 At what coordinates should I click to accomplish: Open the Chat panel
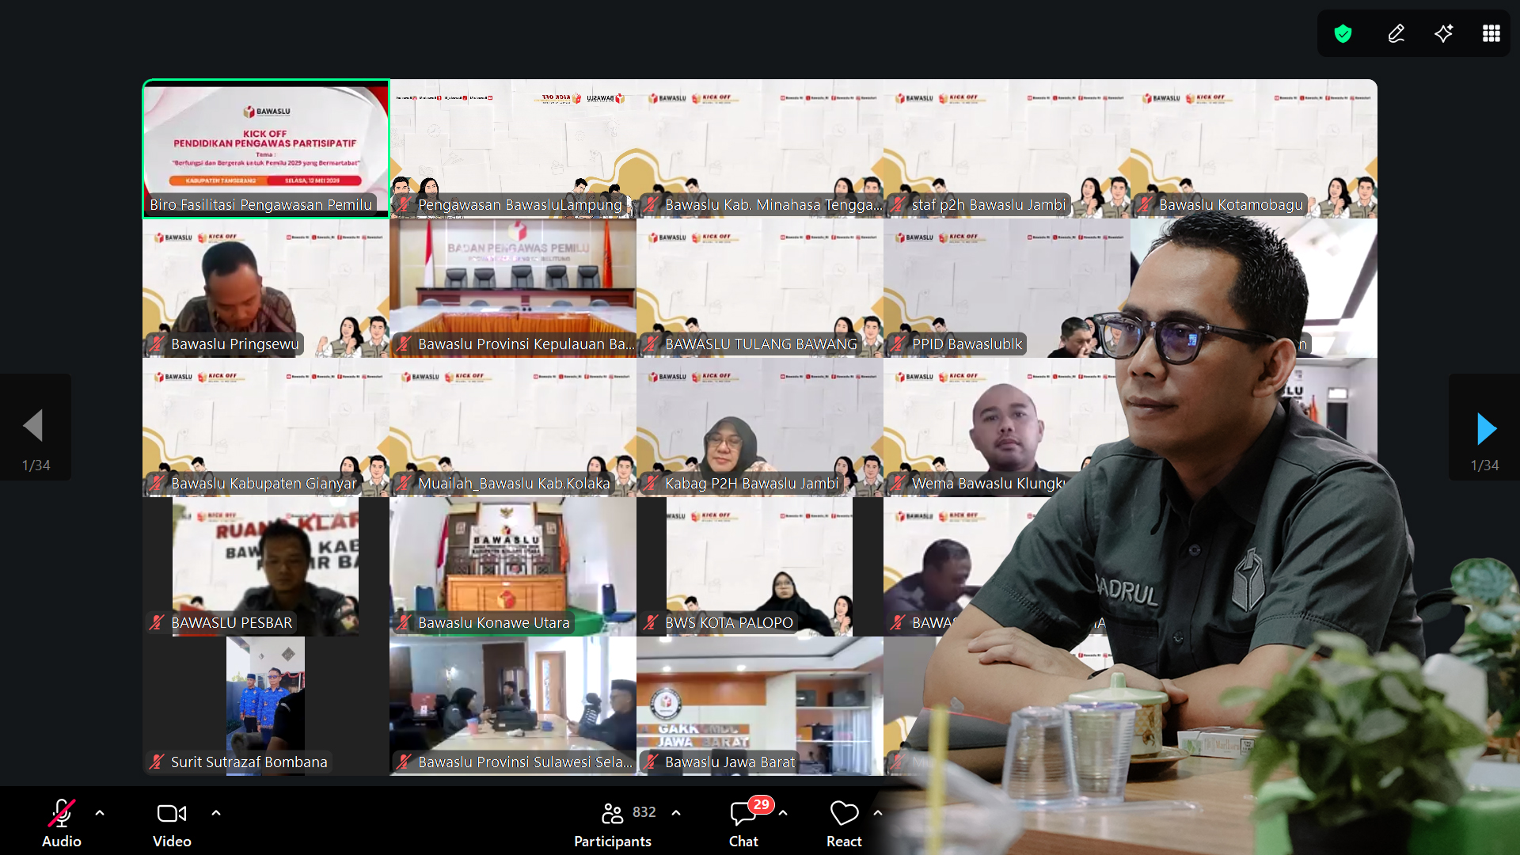click(743, 823)
